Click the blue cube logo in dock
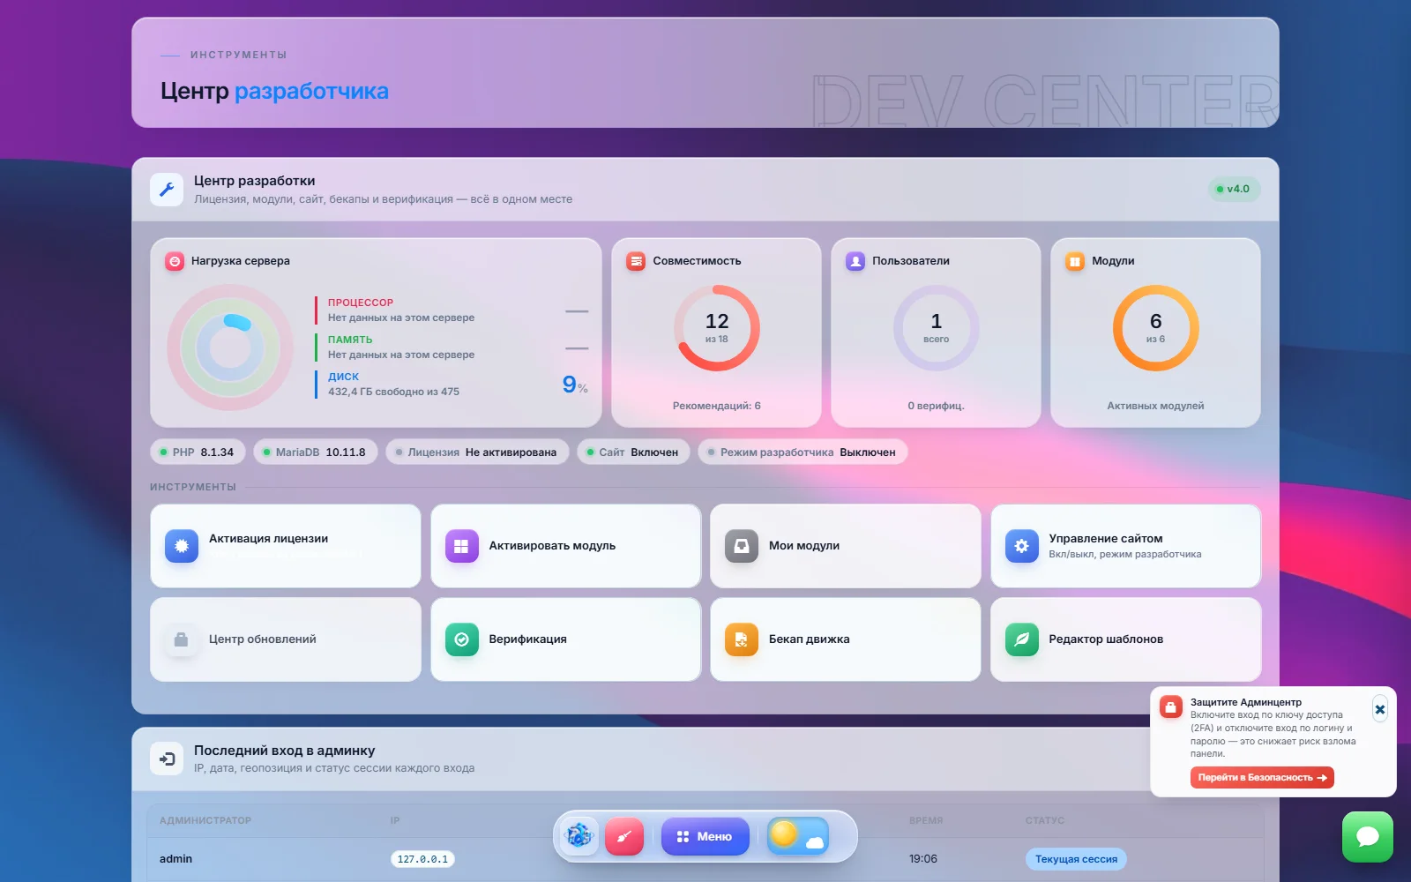Screen dimensions: 1411x882 pyautogui.click(x=579, y=834)
